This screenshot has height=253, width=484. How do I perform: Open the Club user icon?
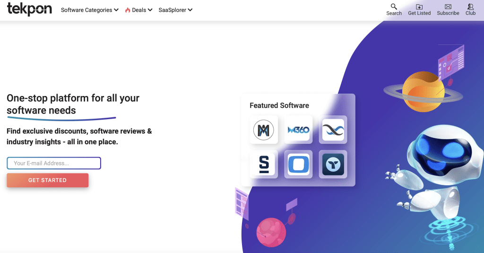(x=470, y=7)
